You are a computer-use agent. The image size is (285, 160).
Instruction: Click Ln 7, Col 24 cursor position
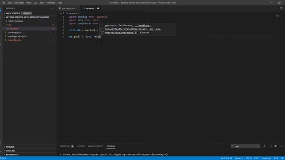pos(227,158)
